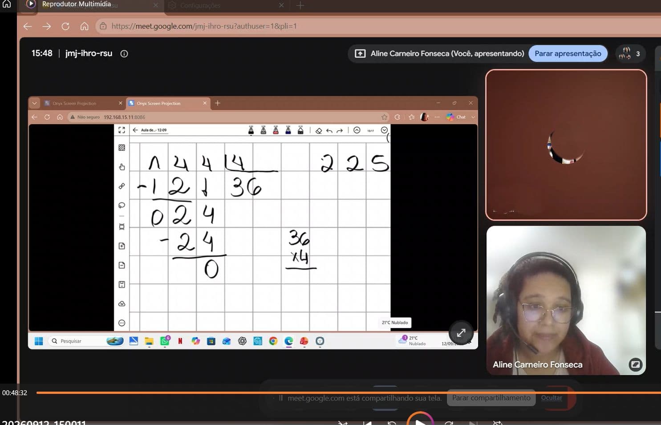Go to next page with down arrow circle
Image resolution: width=661 pixels, height=425 pixels.
[x=384, y=130]
